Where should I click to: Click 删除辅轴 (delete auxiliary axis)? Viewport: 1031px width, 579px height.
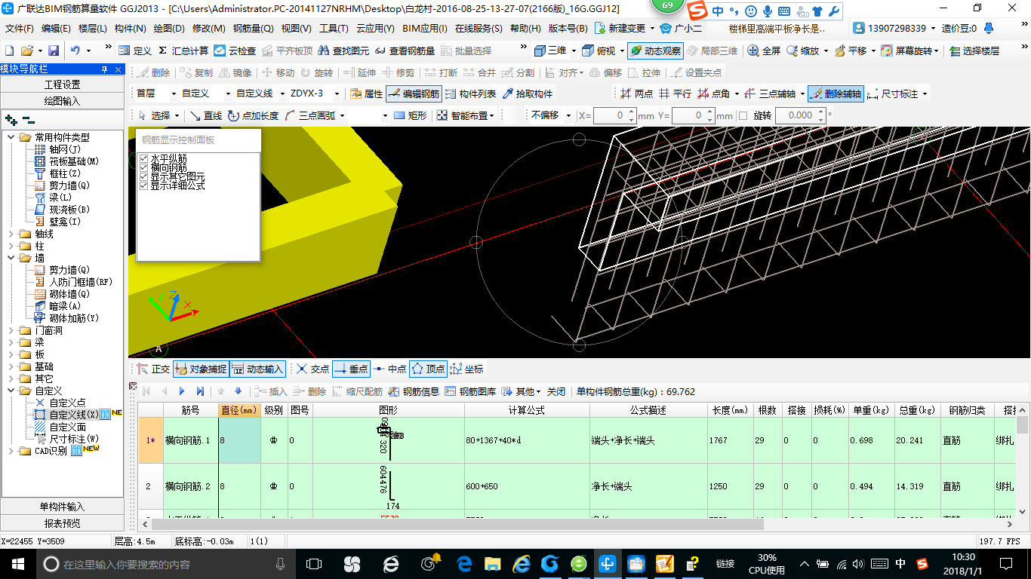835,93
